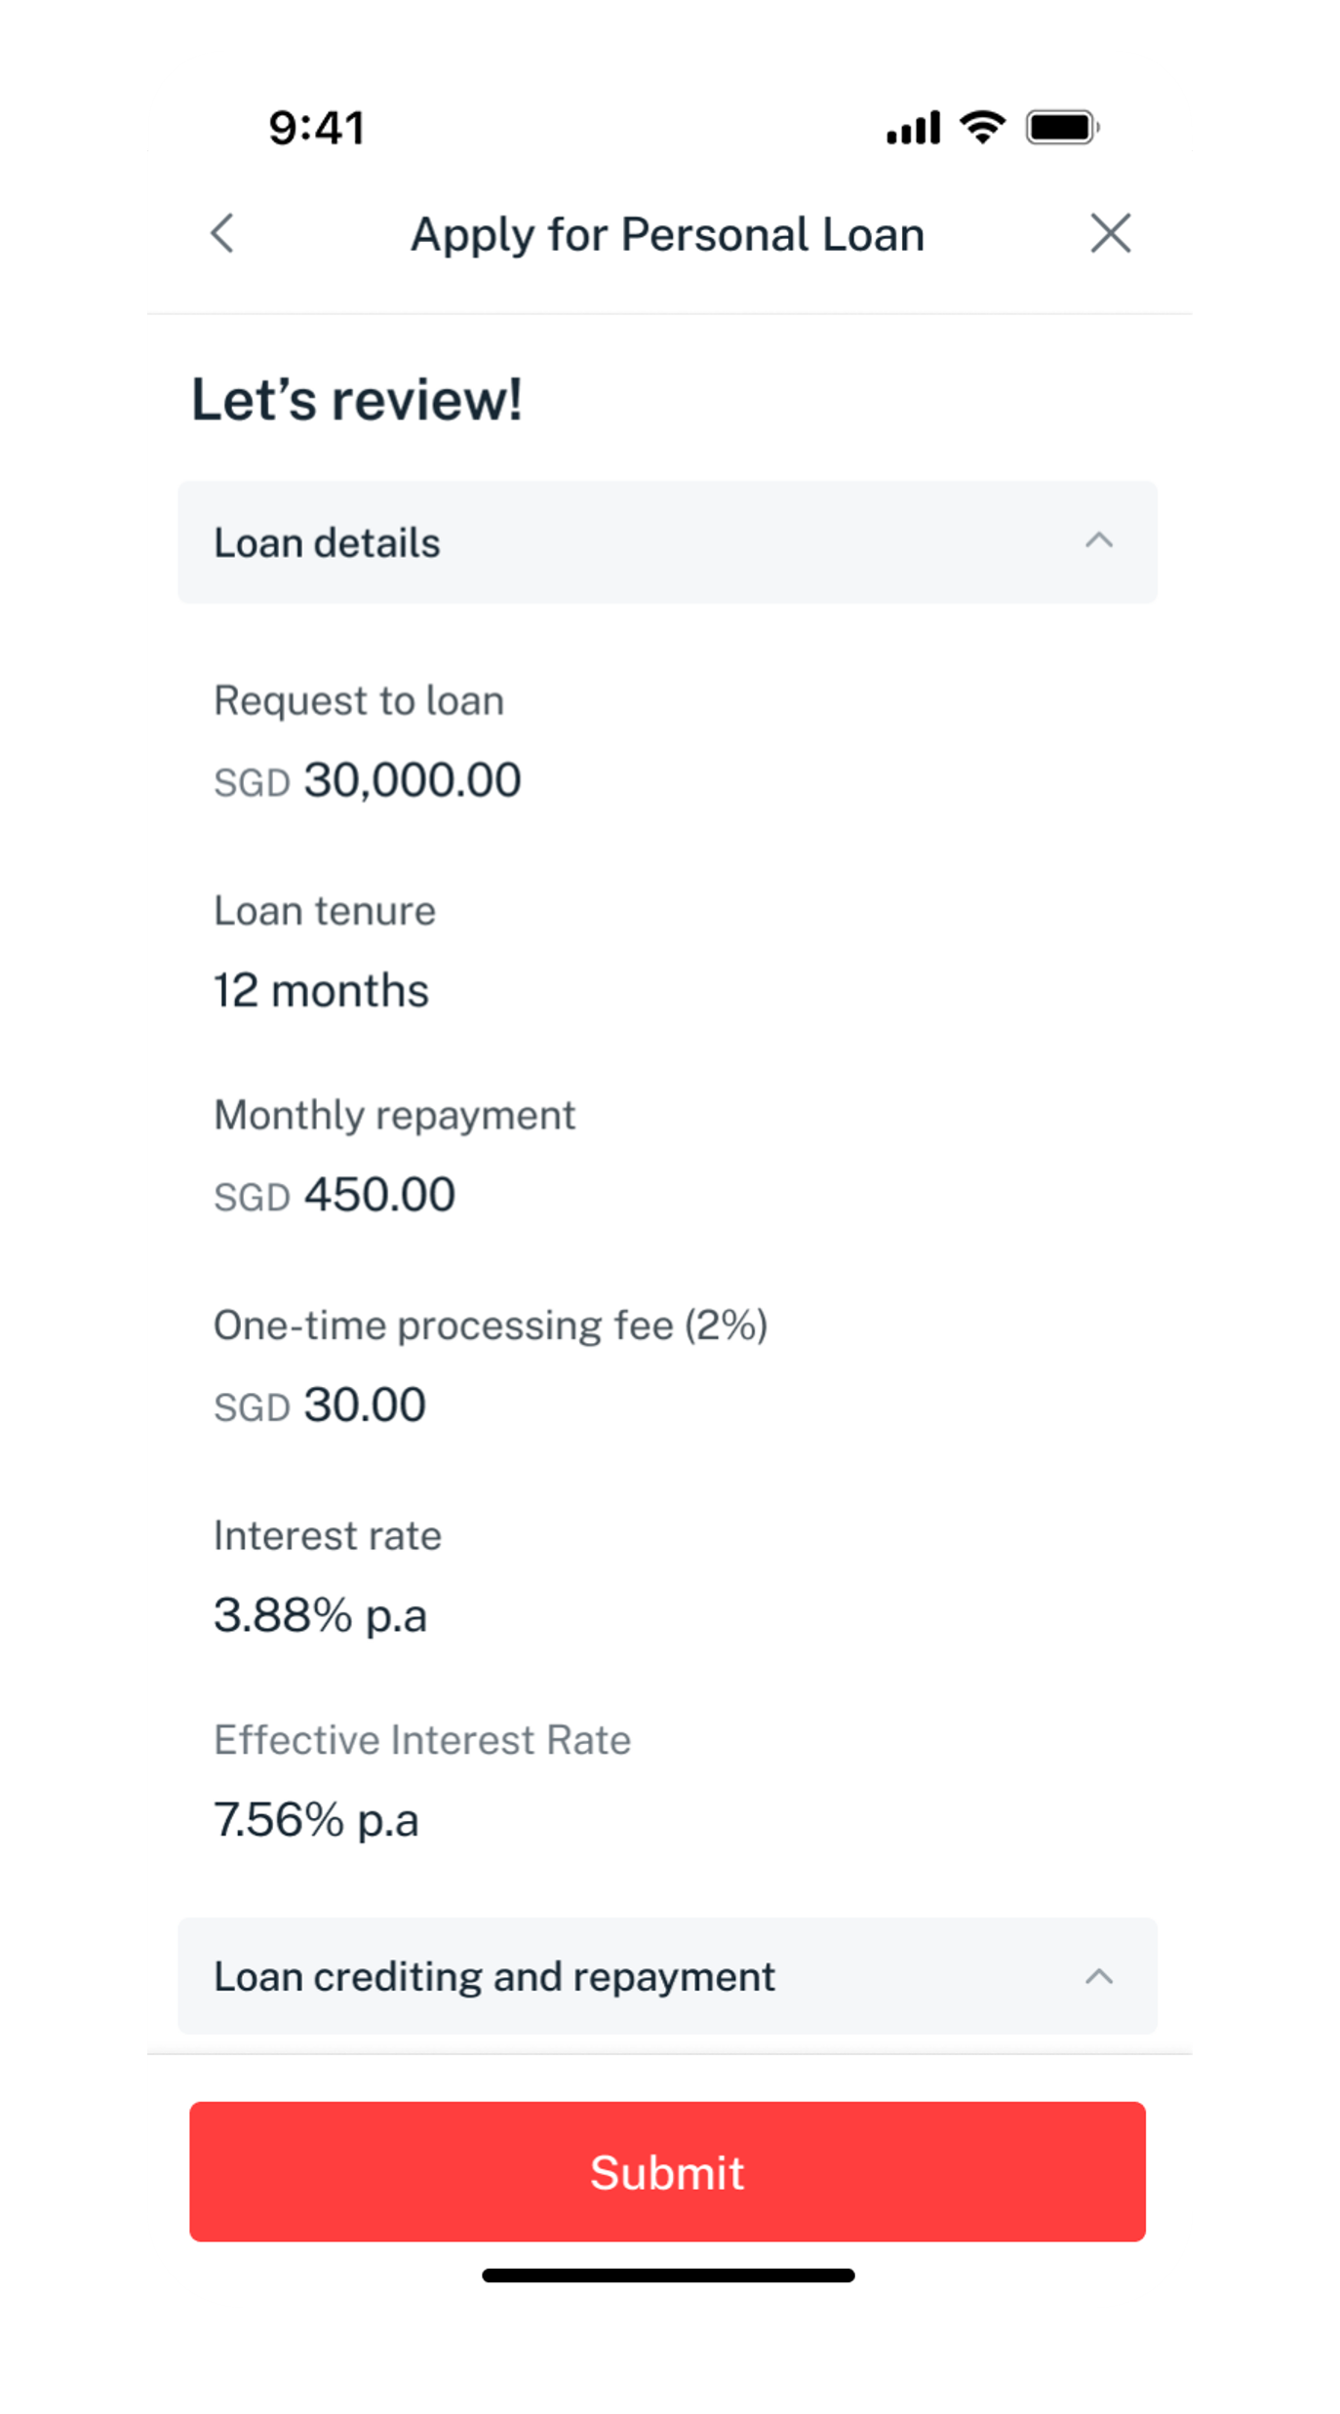This screenshot has width=1340, height=2414.
Task: Tap the 9:41 clock time
Action: coord(317,128)
